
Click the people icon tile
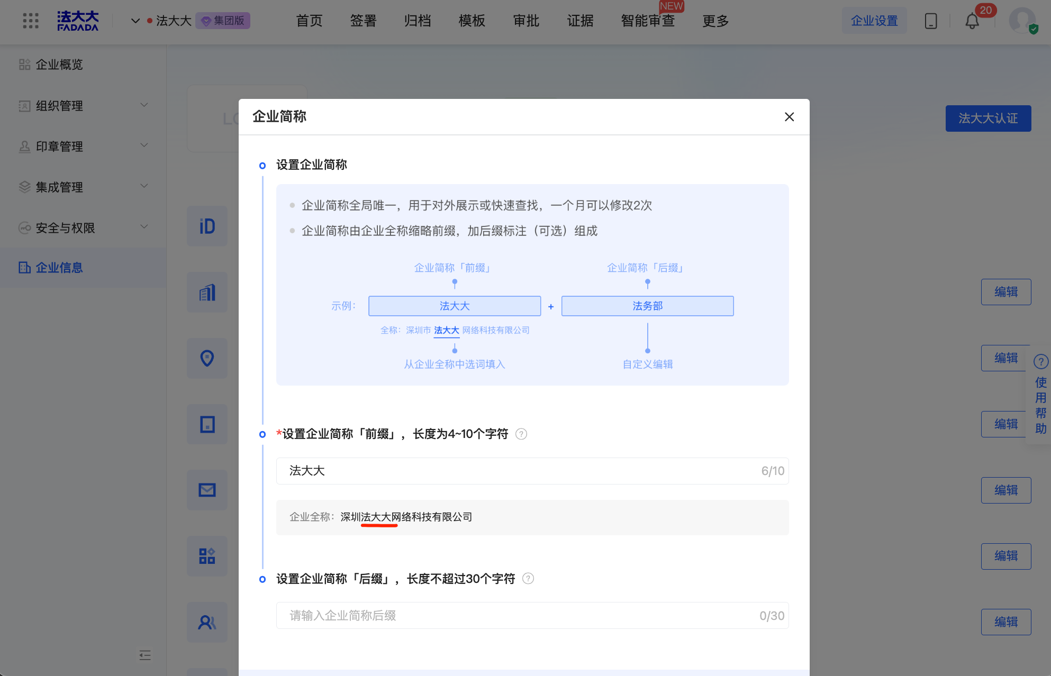207,622
